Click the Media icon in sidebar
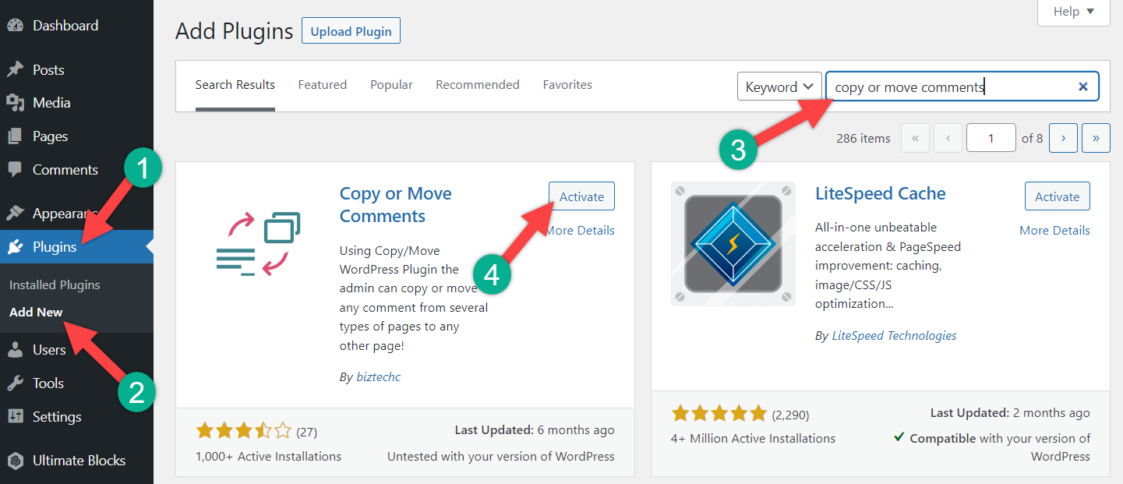This screenshot has width=1123, height=484. 15,103
